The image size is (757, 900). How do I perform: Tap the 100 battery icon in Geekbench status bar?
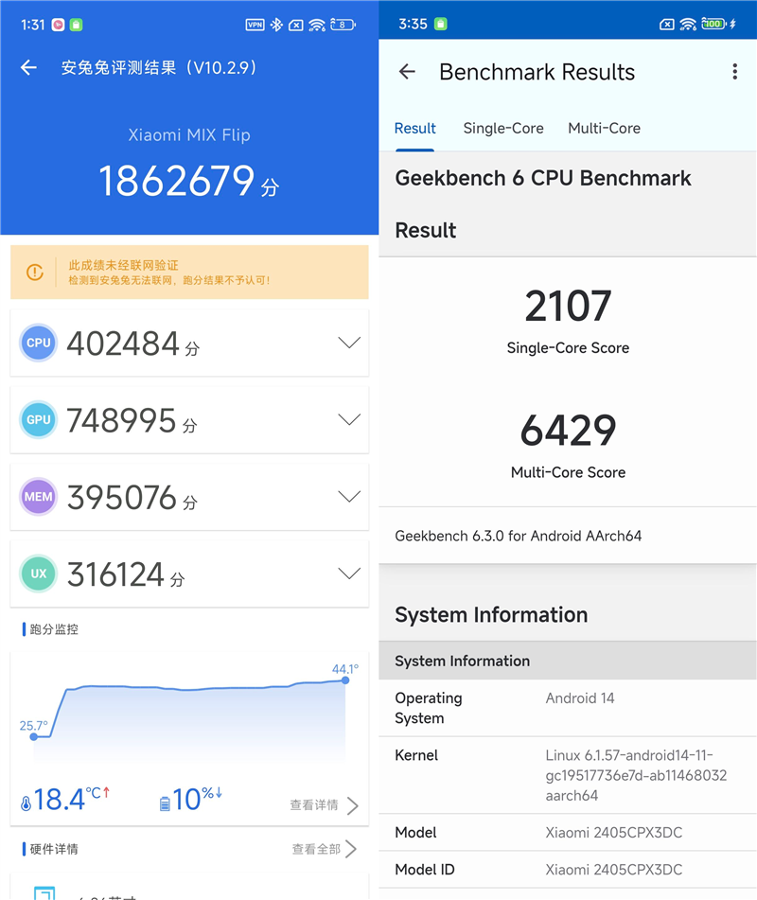click(713, 24)
